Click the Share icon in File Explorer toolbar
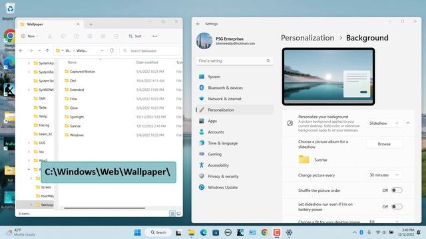The image size is (426, 239). pyautogui.click(x=103, y=36)
